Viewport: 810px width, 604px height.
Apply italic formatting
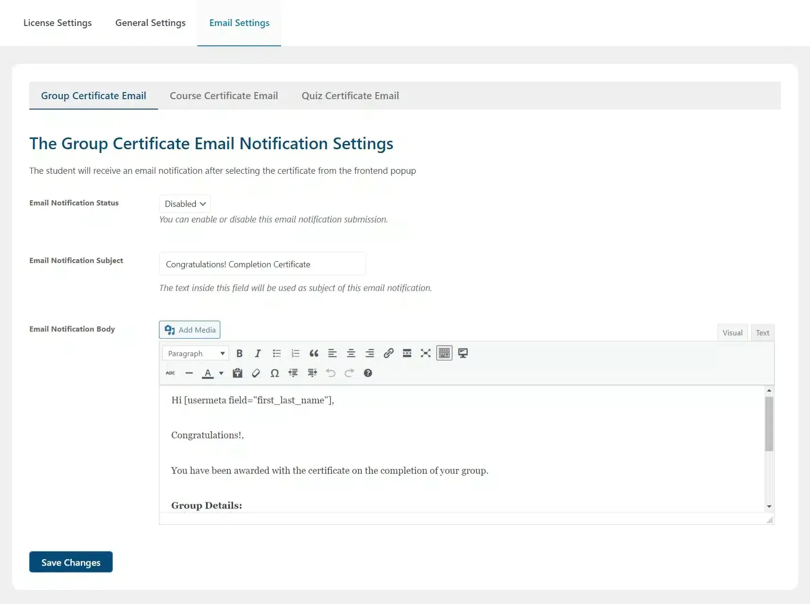[x=258, y=353]
